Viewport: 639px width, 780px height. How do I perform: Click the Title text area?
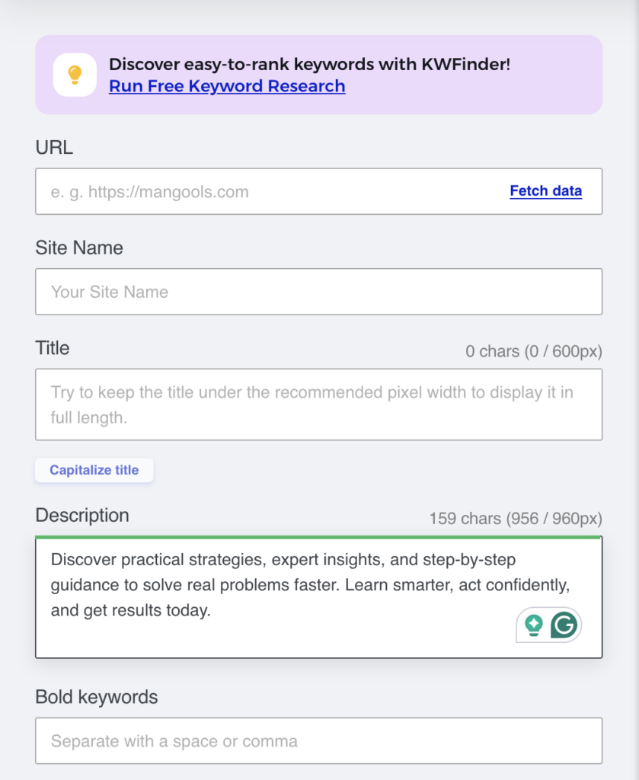point(305,404)
